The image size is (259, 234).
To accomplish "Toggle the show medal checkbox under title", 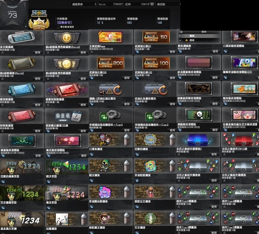I will click(x=58, y=27).
